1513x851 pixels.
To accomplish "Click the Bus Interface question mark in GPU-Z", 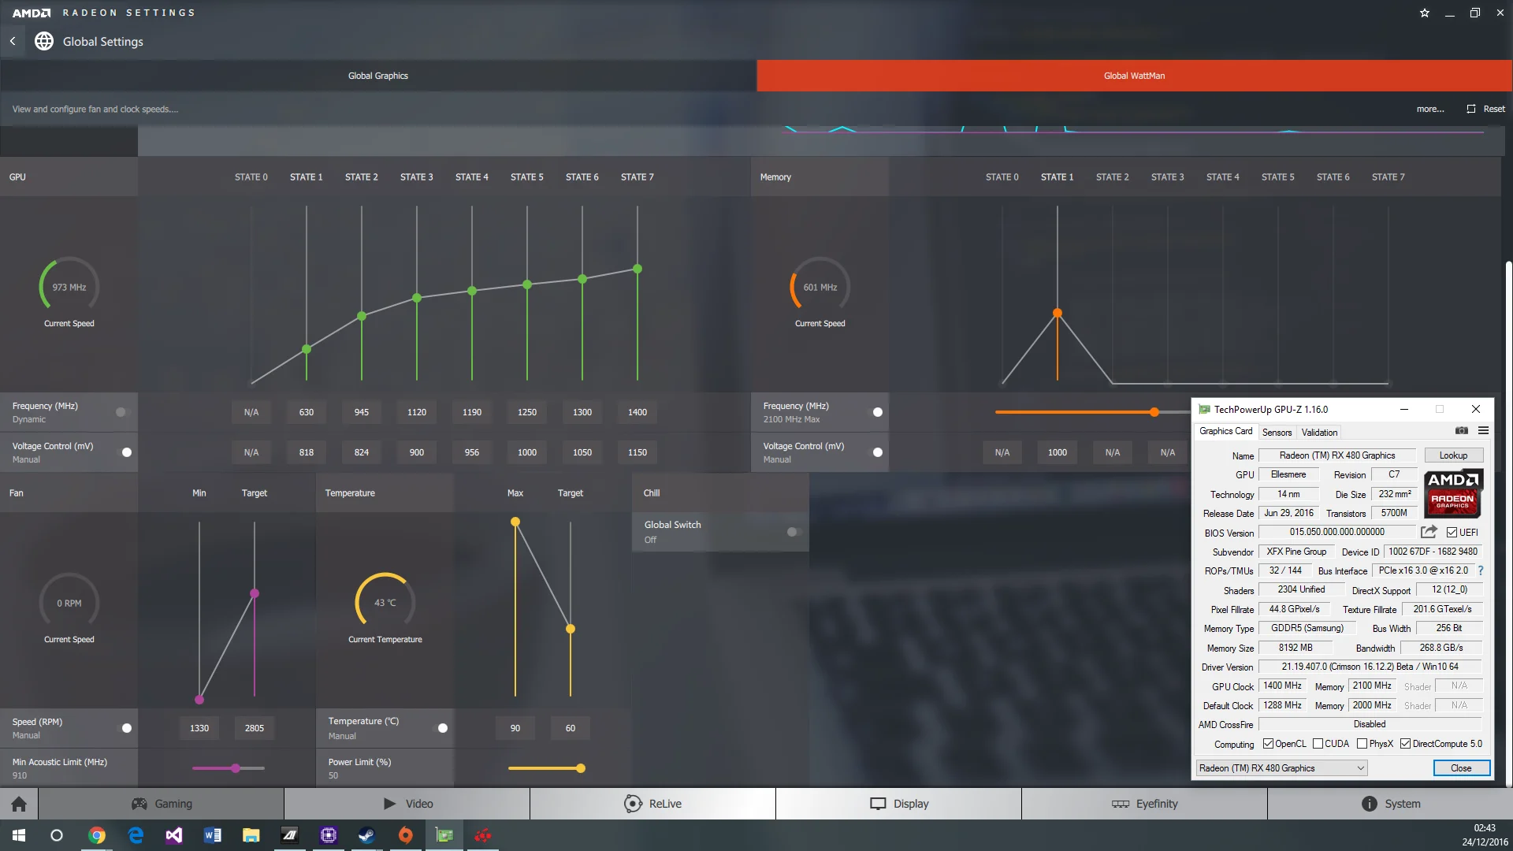I will (1481, 570).
